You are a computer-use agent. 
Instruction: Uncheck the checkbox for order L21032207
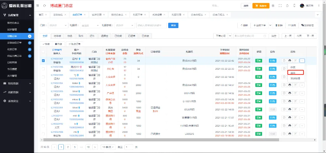(43, 60)
